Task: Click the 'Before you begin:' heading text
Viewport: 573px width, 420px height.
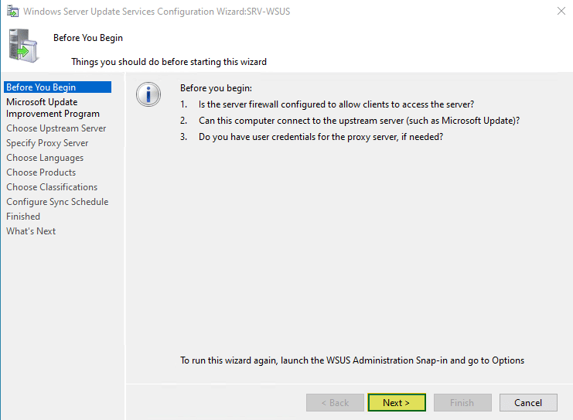Action: (216, 88)
